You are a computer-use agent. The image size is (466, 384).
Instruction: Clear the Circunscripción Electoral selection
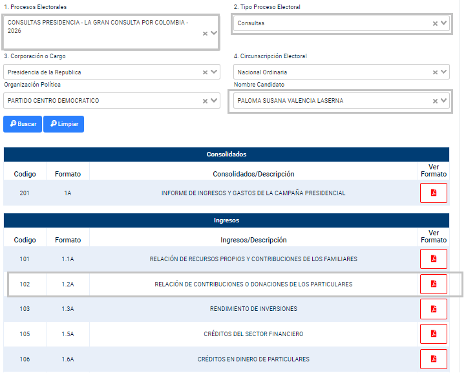[x=435, y=72]
